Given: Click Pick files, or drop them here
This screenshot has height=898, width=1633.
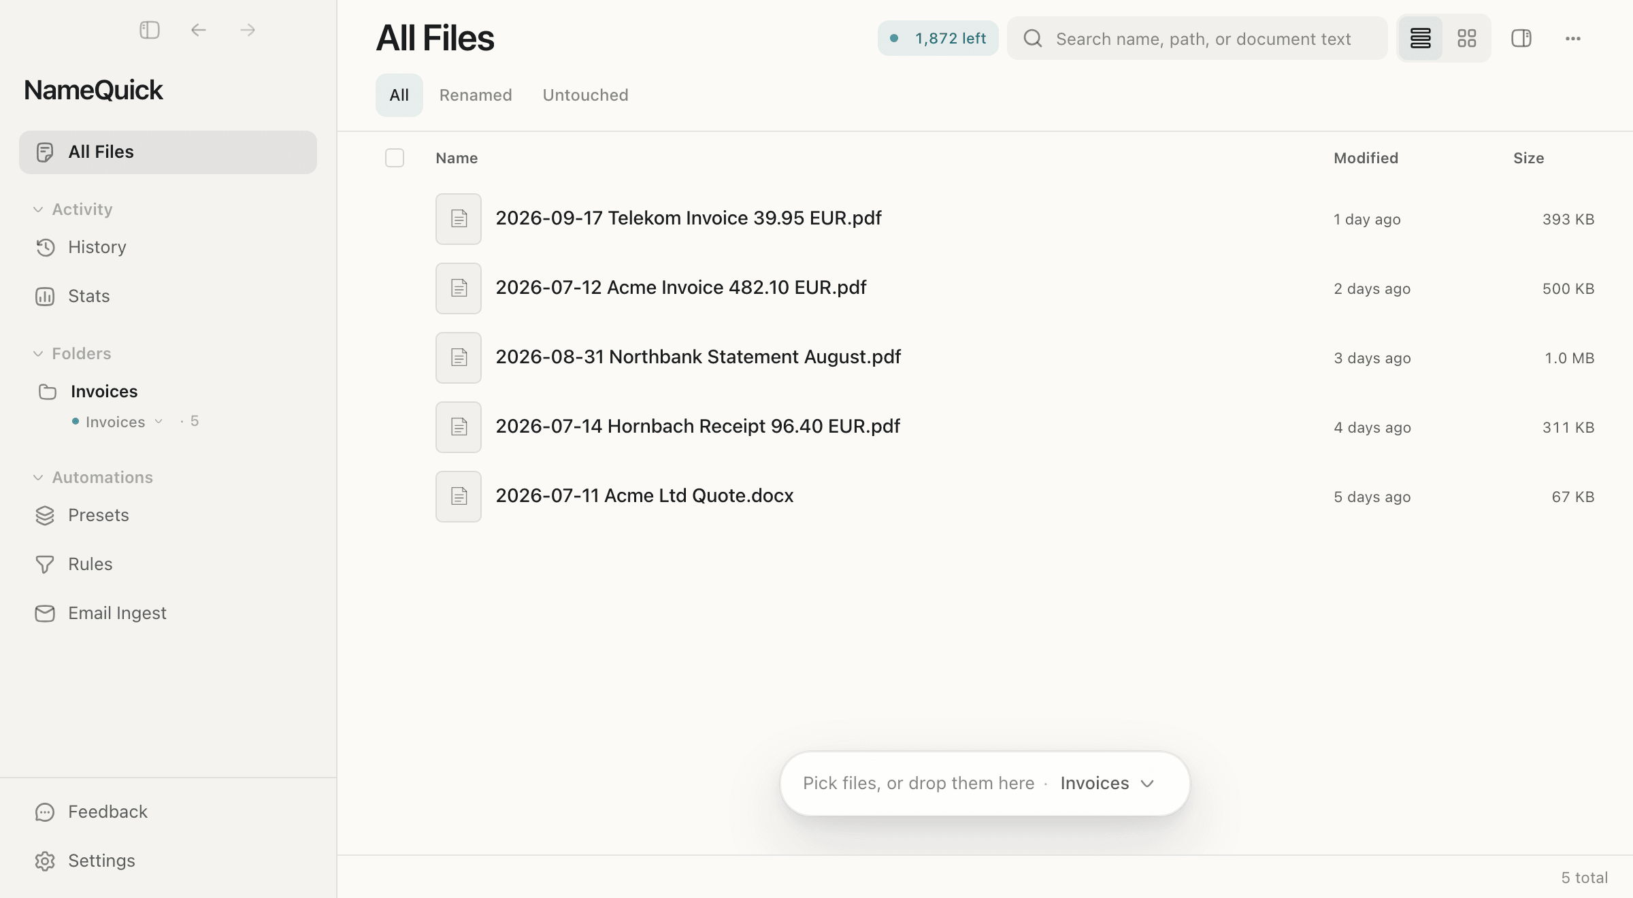Looking at the screenshot, I should click(x=919, y=784).
